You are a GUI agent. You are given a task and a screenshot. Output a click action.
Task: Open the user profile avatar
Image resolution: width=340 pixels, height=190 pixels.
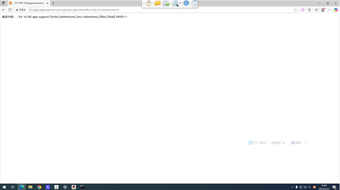pos(323,10)
